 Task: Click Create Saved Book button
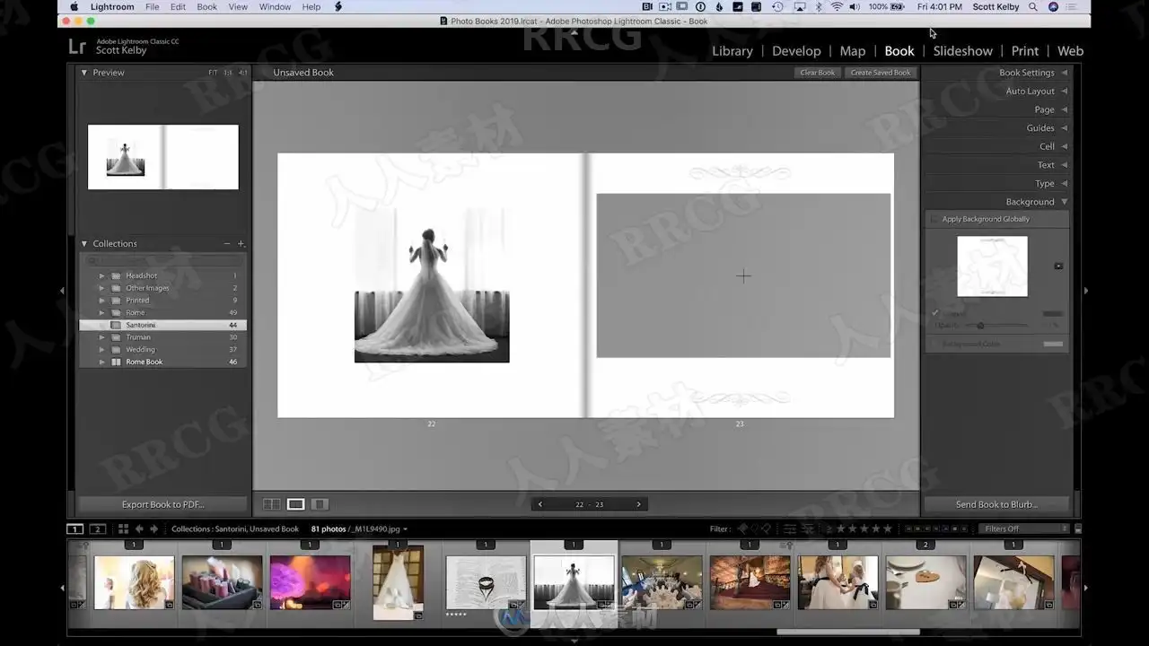pyautogui.click(x=881, y=73)
